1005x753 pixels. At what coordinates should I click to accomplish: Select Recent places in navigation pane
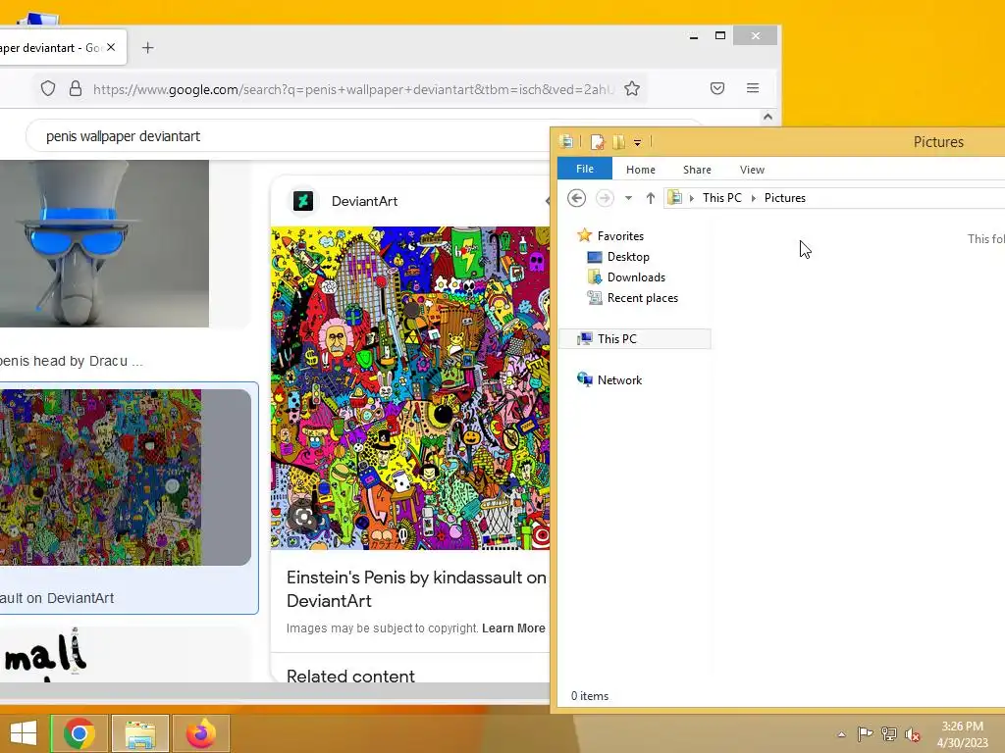642,298
